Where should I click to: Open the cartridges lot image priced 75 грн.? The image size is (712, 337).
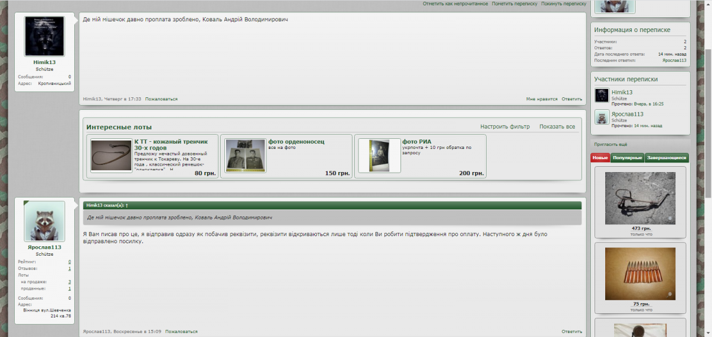[640, 274]
